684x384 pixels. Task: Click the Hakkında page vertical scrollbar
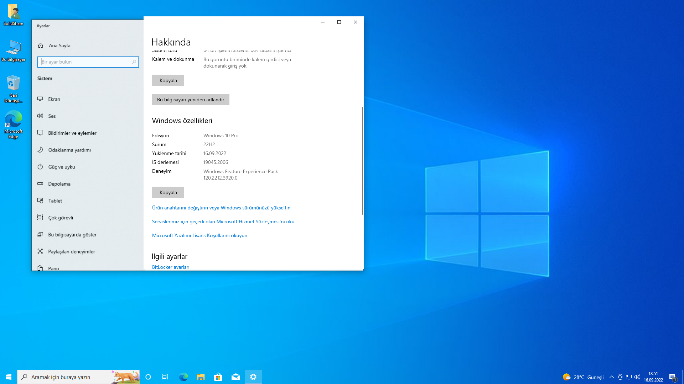click(363, 161)
